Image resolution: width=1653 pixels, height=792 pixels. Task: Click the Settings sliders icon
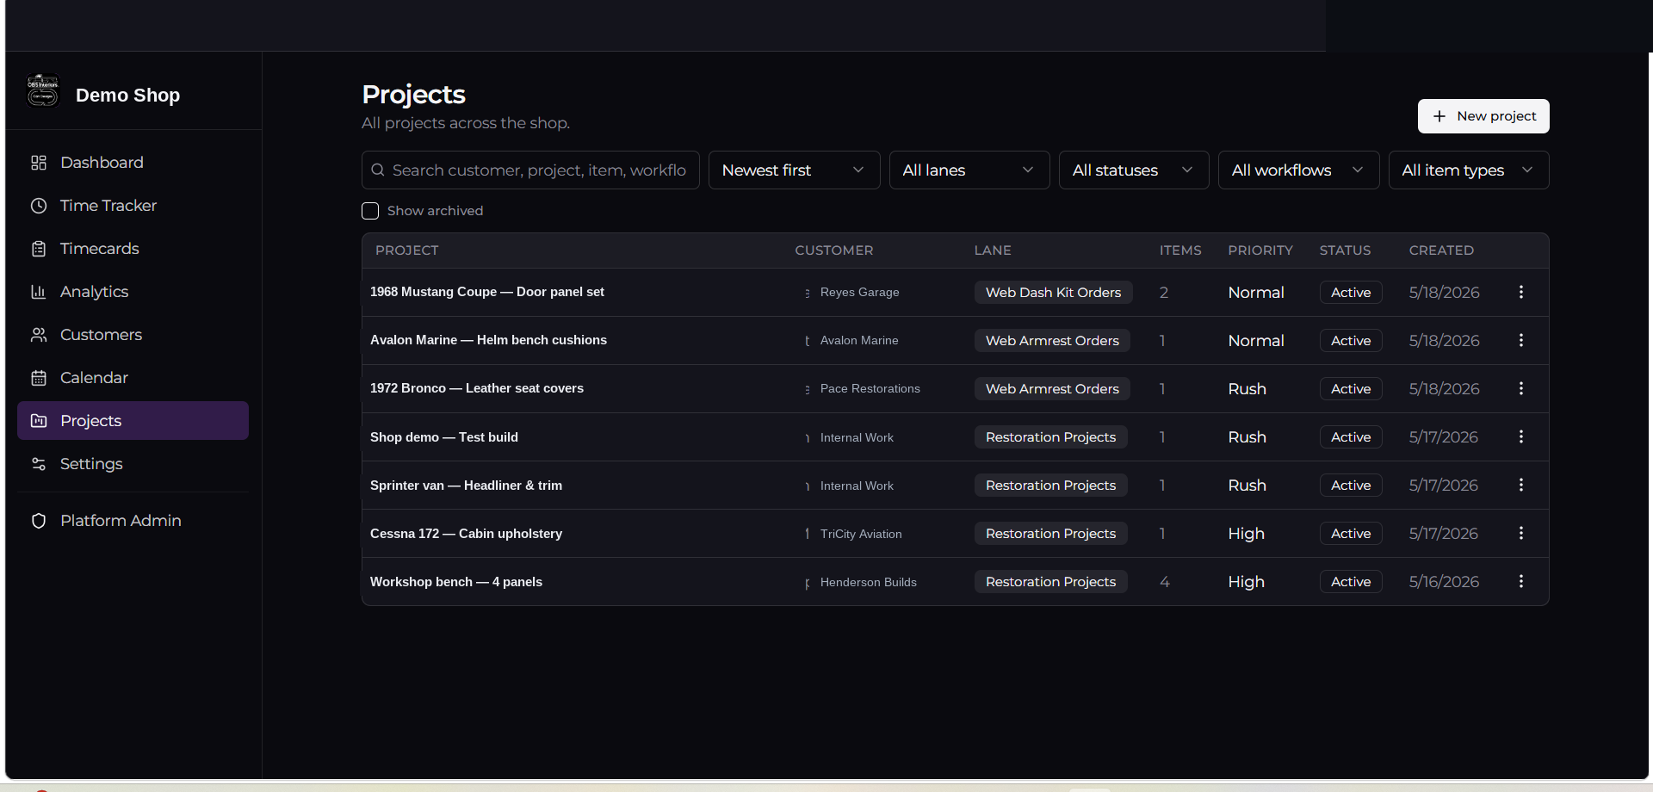(39, 464)
